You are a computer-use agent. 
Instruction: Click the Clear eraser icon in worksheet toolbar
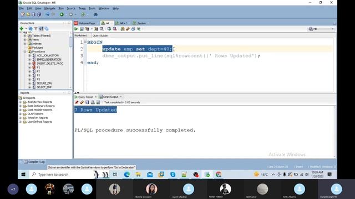coord(128,29)
